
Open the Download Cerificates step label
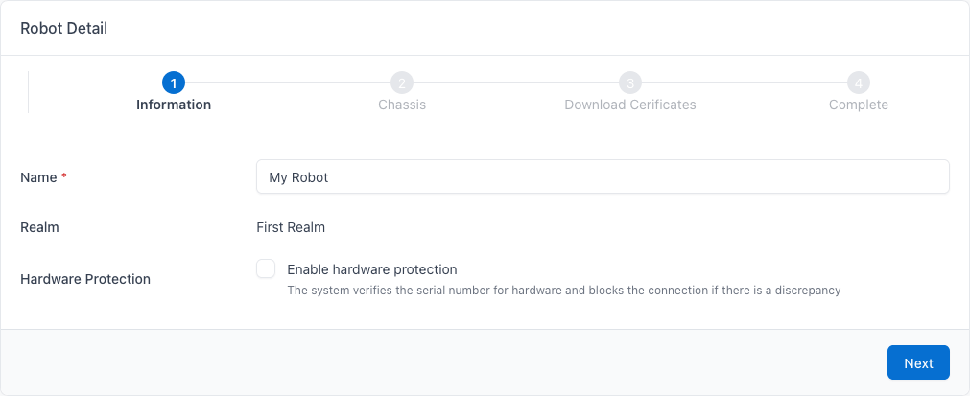point(630,105)
